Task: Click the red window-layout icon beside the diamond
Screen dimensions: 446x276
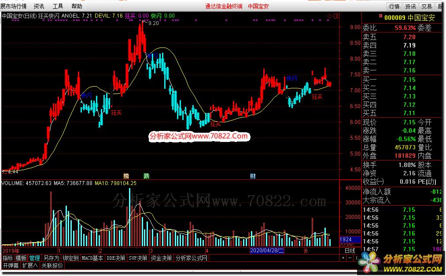Action: 336,16
